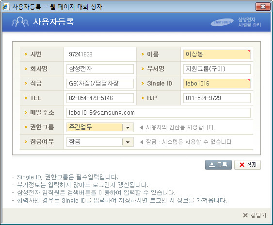Image resolution: width=273 pixels, height=225 pixels.
Task: Click the 부서명 field with 지원그룹(구미)
Action: pyautogui.click(x=217, y=69)
